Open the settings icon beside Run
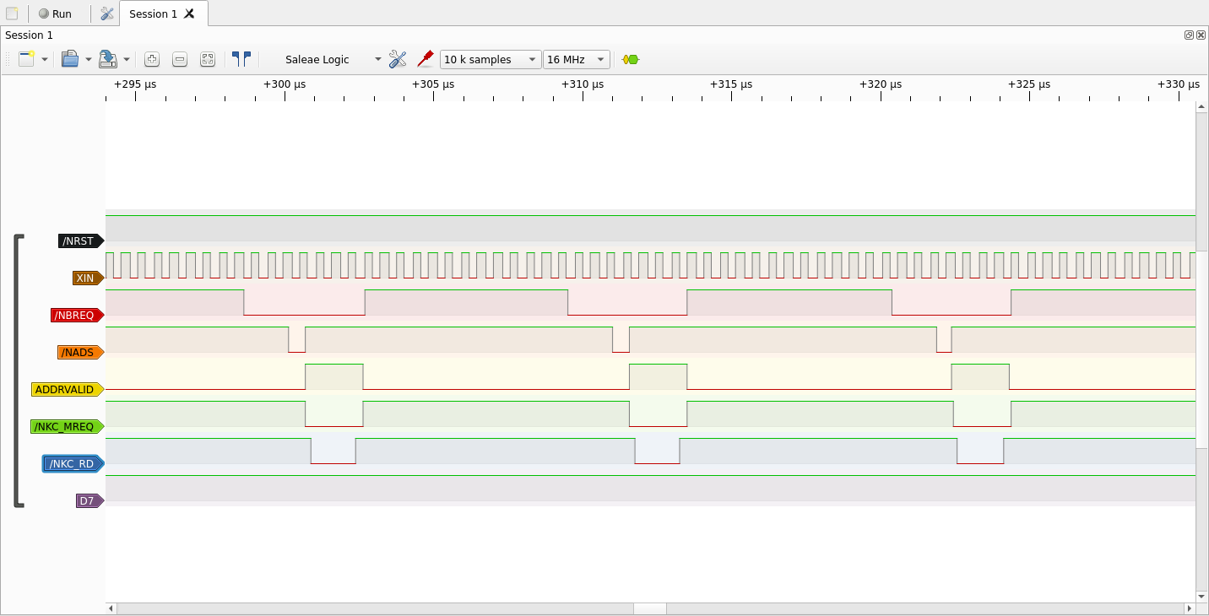 point(106,14)
